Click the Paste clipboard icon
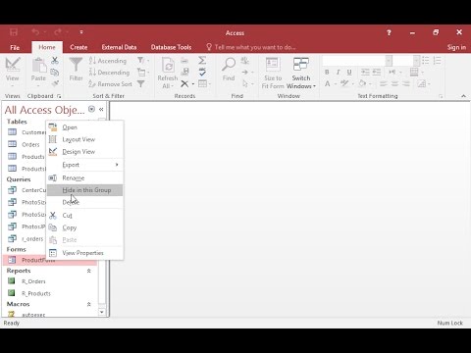This screenshot has width=471, height=353. coord(39,65)
